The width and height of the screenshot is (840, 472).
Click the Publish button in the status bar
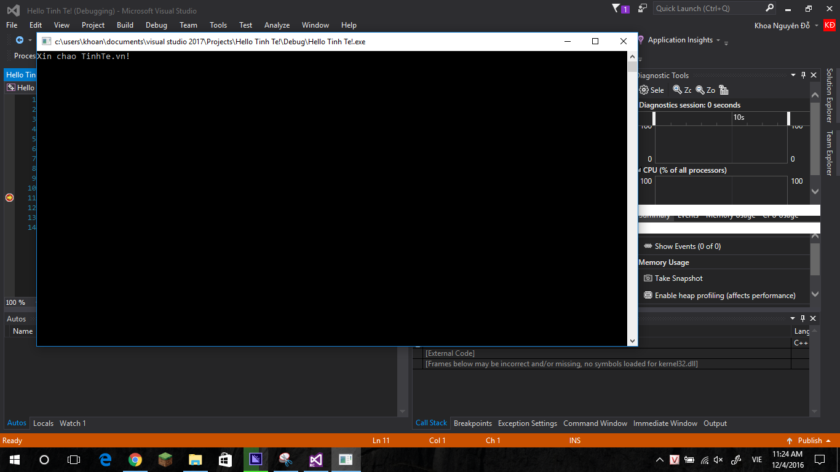(810, 441)
